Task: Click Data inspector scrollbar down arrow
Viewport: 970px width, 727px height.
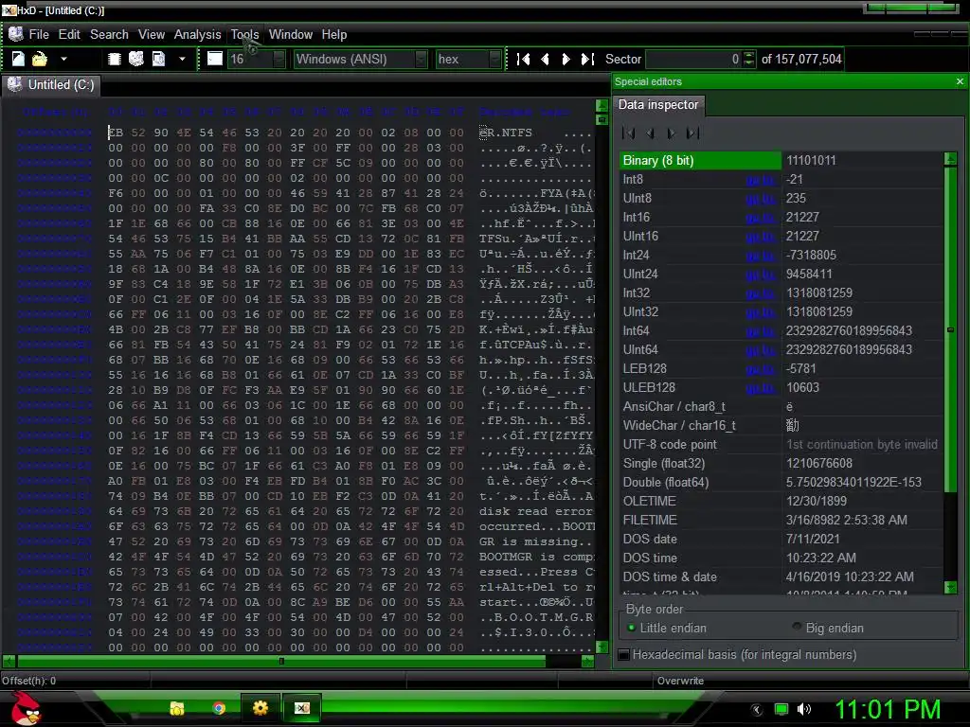Action: 950,587
